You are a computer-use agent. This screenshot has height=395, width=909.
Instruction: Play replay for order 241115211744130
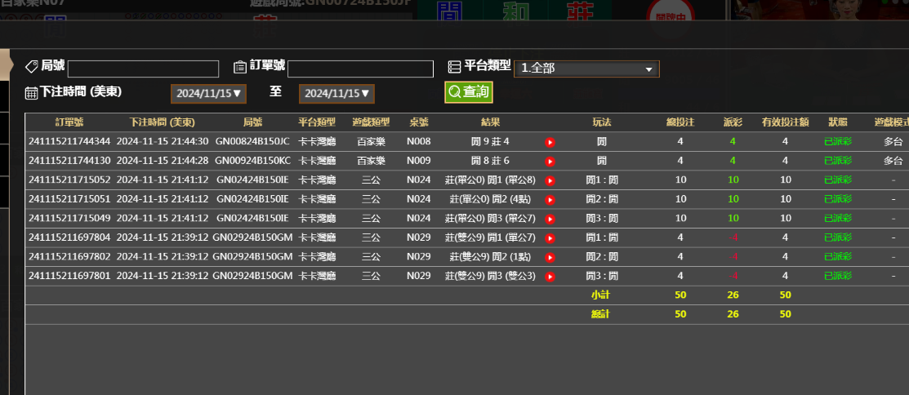click(x=550, y=162)
